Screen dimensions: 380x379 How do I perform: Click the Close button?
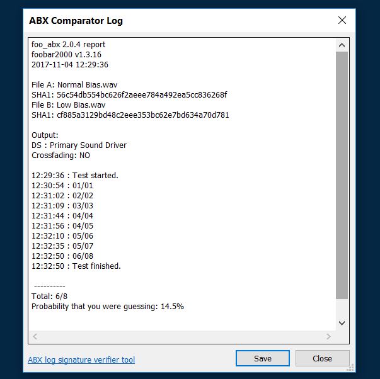(x=322, y=358)
